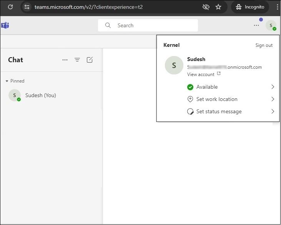Open the chat Filter icon
This screenshot has width=281, height=225.
coord(77,60)
